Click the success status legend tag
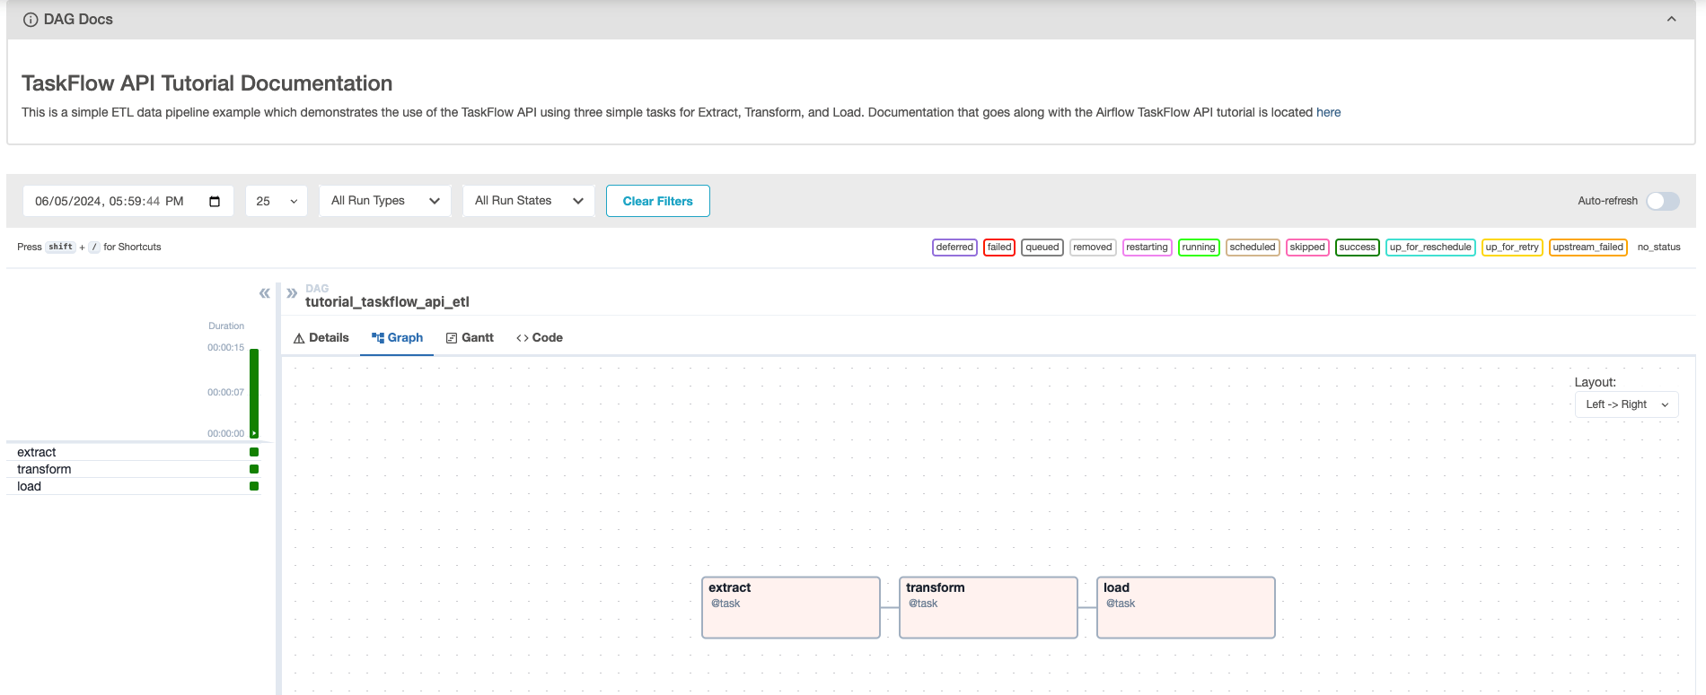 1358,248
